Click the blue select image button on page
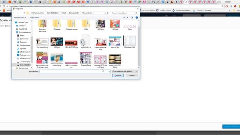This screenshot has width=240, height=135. click(x=231, y=127)
